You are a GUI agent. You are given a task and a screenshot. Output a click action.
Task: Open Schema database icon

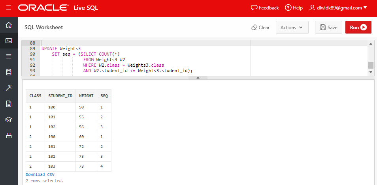(9, 72)
